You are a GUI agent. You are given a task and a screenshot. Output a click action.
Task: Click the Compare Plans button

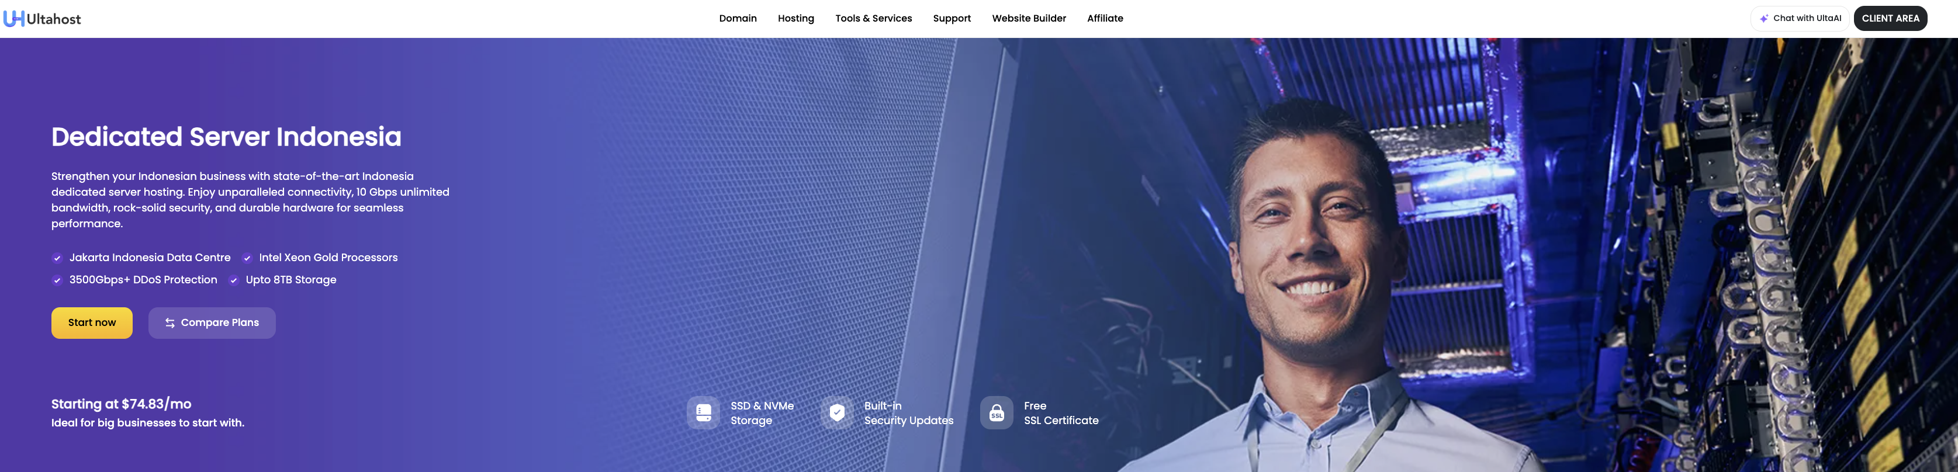click(212, 323)
